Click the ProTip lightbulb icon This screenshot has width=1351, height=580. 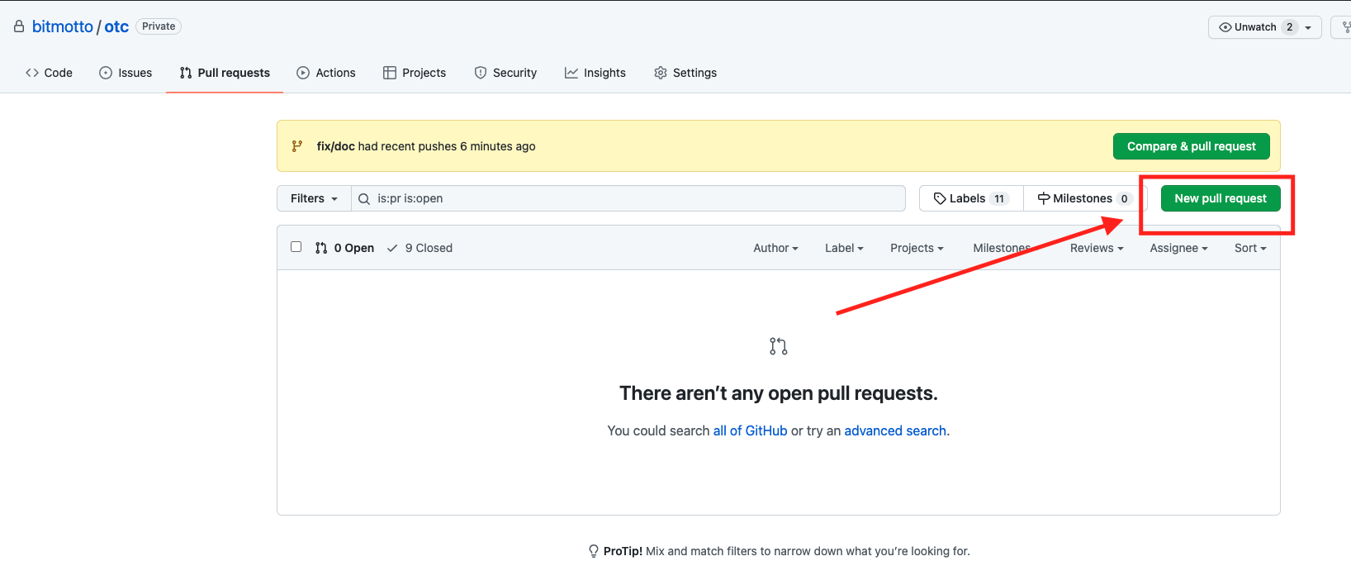click(x=593, y=551)
